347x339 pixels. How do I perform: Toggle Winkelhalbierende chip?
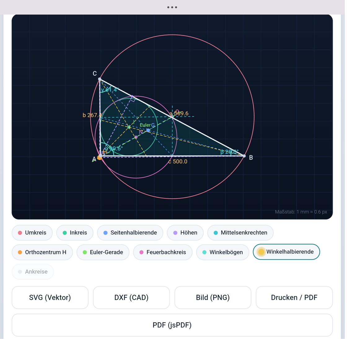pos(286,252)
